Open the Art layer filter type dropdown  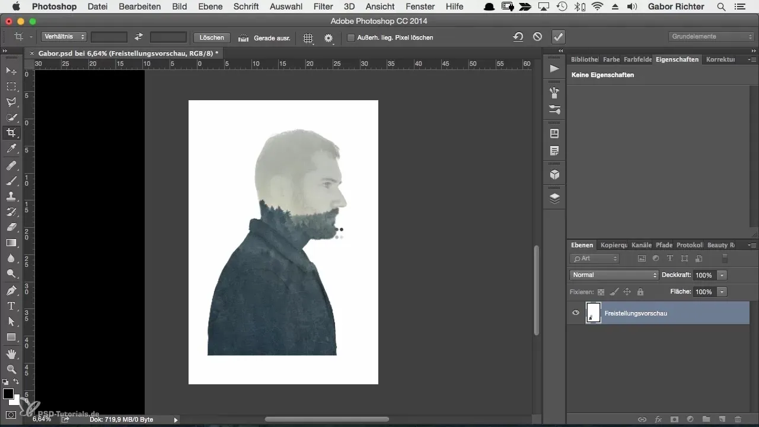594,259
